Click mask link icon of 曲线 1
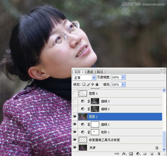This screenshot has height=156, width=167. click(89, 124)
